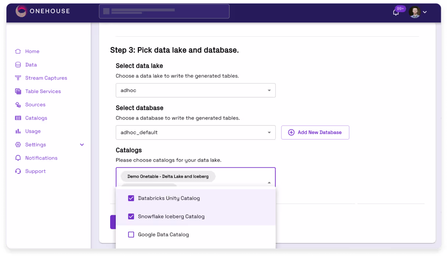Open the Select data lake dropdown

click(195, 90)
